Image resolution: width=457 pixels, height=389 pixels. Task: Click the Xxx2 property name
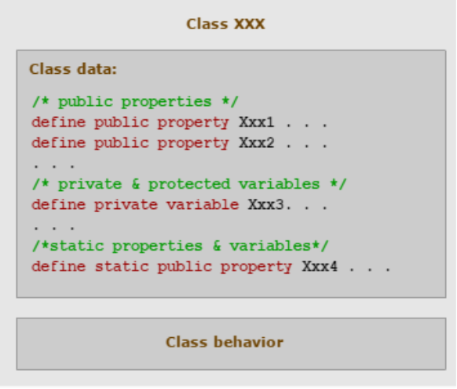(x=257, y=143)
